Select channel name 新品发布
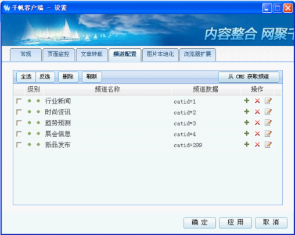The image size is (295, 235). pos(58,145)
